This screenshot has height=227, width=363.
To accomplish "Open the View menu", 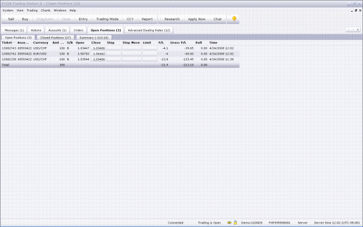I will coord(20,10).
